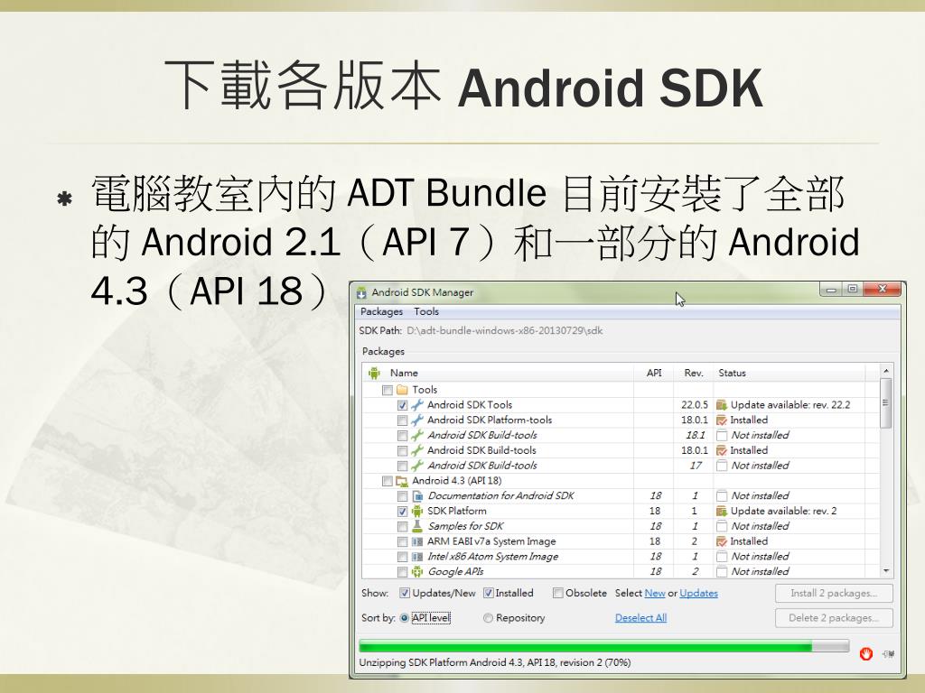925x693 pixels.
Task: Check the Android SDK Platform-tools checkbox
Action: click(x=402, y=420)
